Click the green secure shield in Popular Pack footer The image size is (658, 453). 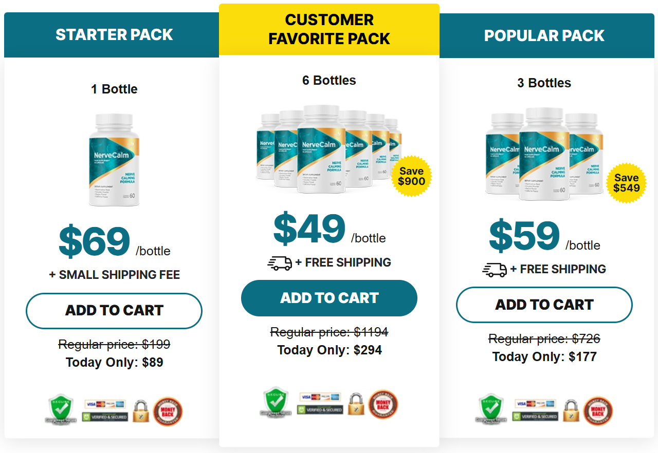coord(491,409)
